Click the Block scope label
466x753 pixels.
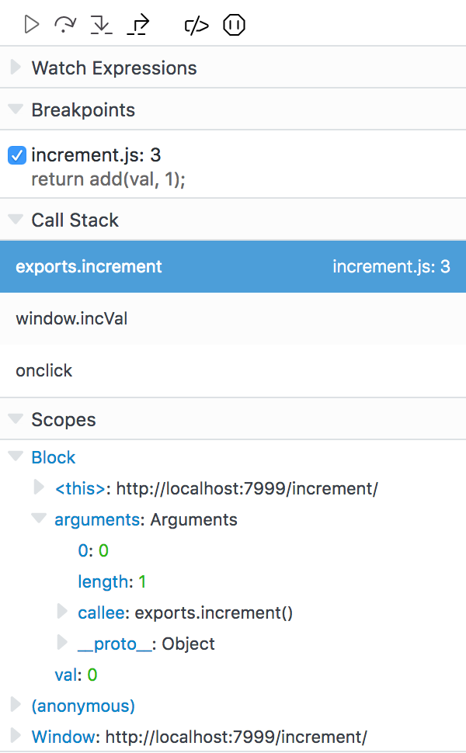tap(53, 457)
